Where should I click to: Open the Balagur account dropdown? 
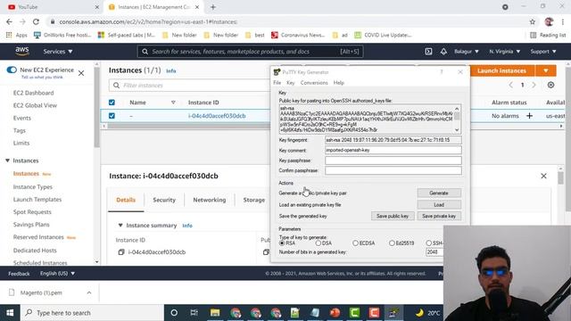pos(466,52)
